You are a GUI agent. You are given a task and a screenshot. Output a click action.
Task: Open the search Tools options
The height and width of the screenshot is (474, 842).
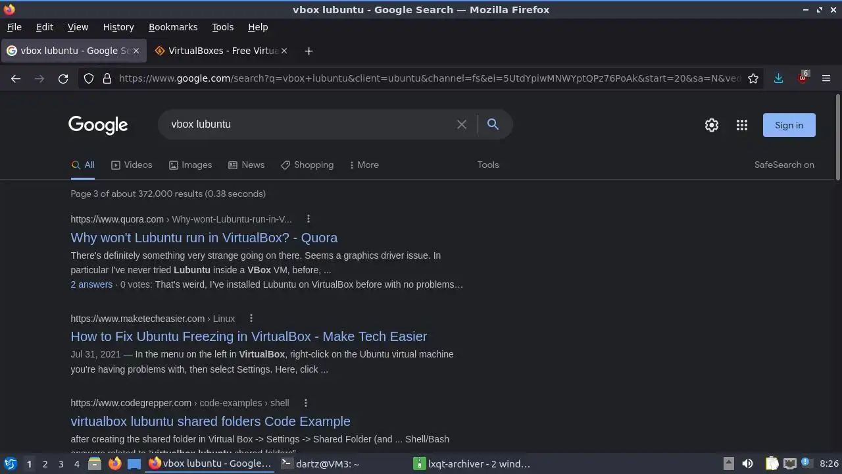(x=488, y=165)
